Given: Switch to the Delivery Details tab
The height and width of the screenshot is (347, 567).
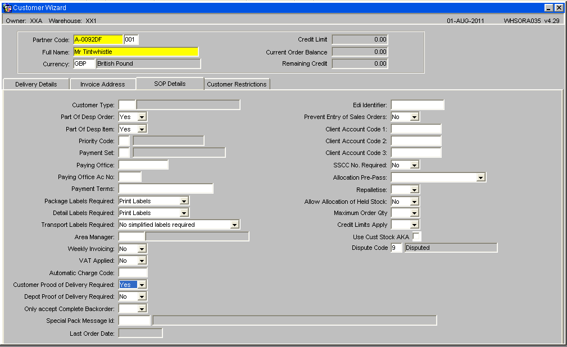Looking at the screenshot, I should click(36, 84).
